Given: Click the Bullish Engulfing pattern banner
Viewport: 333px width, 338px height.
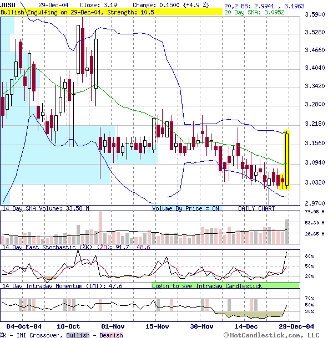Looking at the screenshot, I should click(111, 12).
